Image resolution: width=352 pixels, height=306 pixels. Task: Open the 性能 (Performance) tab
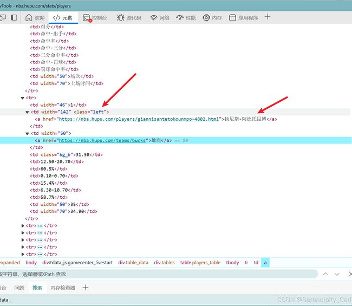[186, 18]
